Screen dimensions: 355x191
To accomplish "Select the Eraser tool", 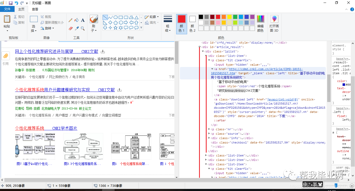I will pos(70,28).
